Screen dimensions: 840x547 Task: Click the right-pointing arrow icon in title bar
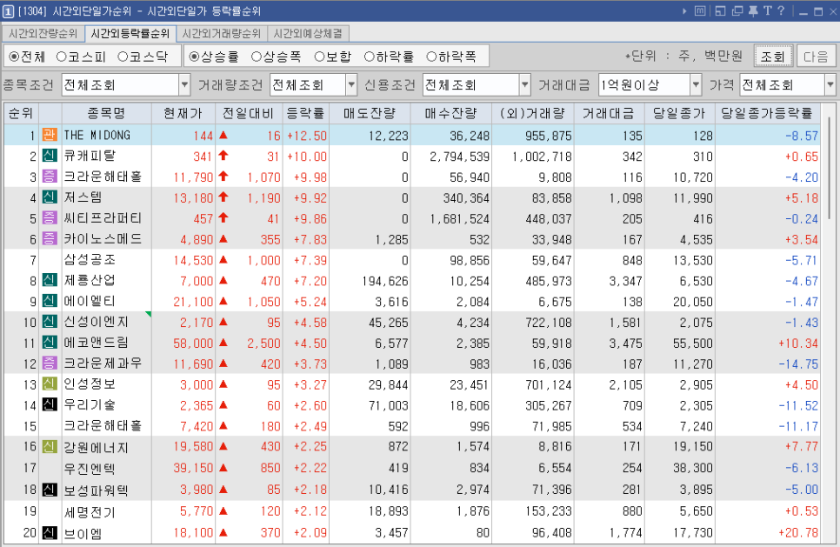click(684, 10)
